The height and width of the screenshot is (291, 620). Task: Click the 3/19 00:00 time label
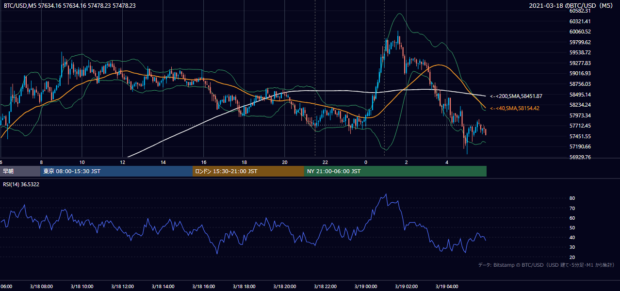(365, 287)
